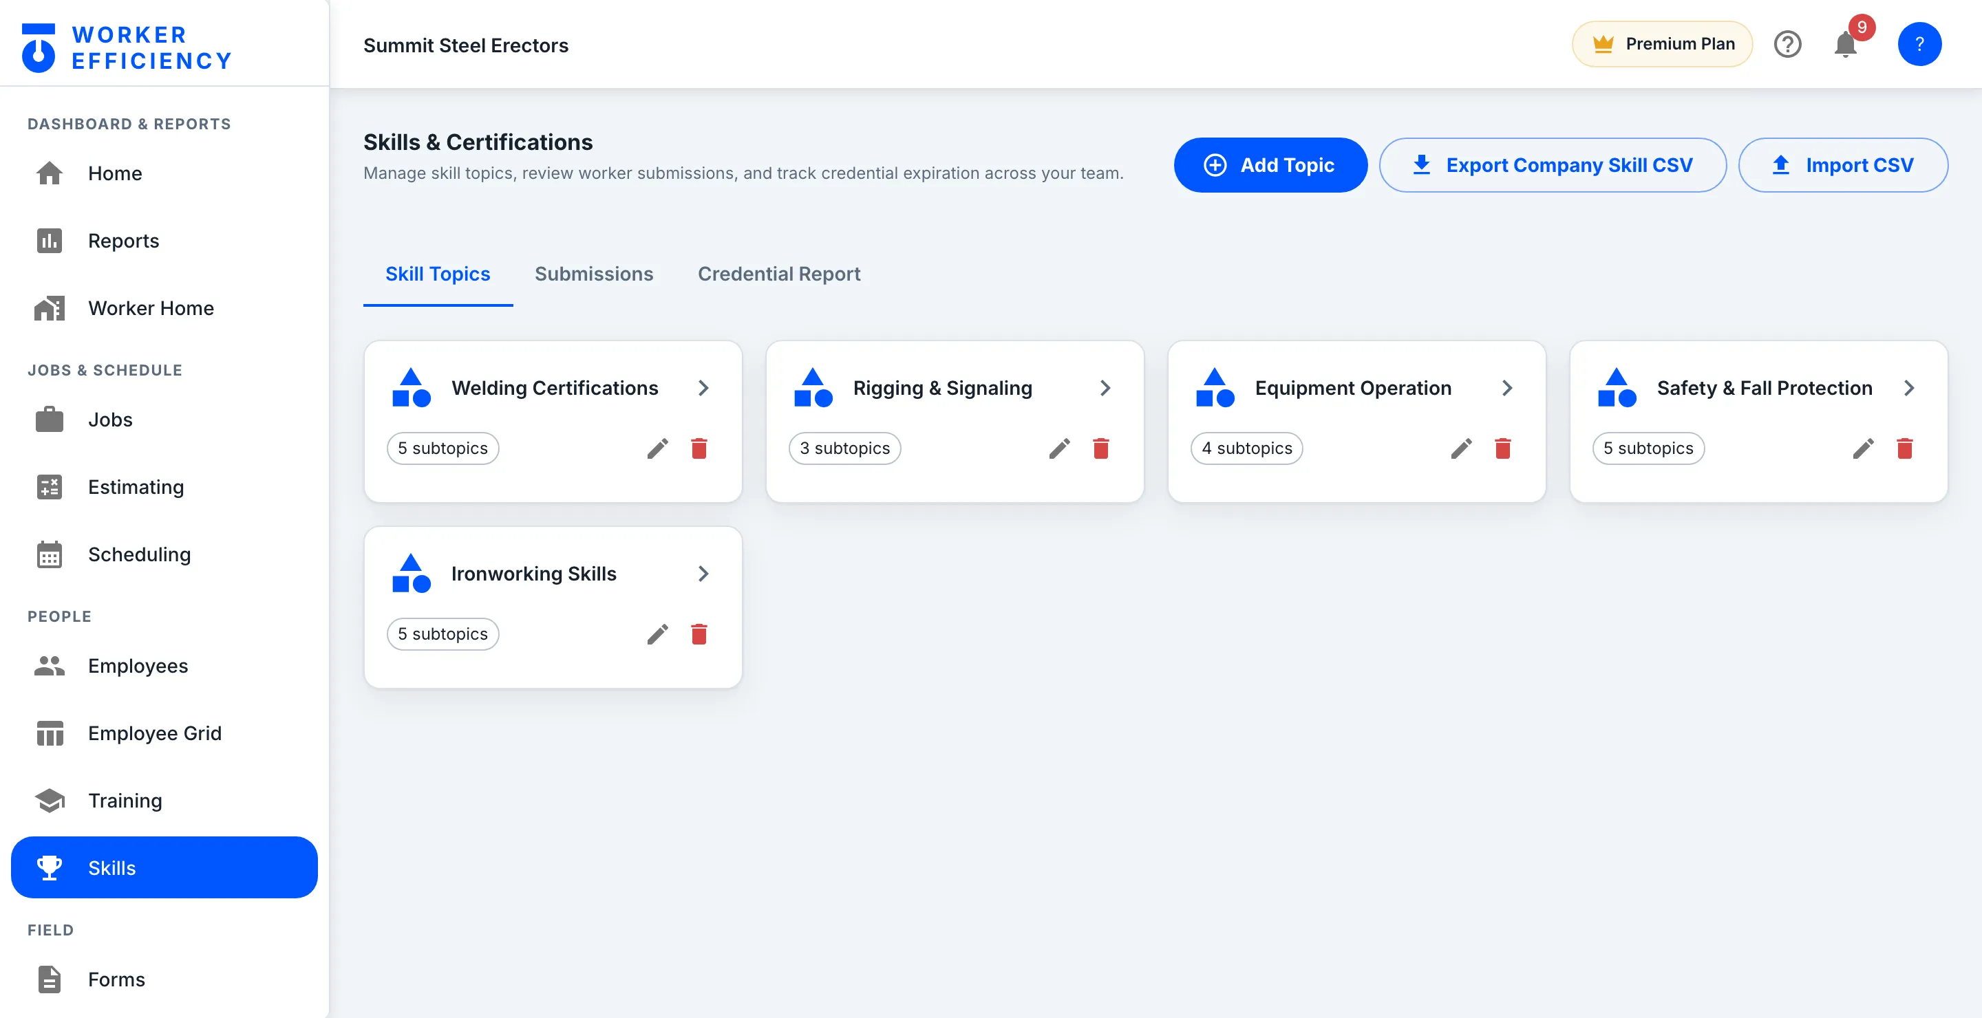Delete the Equipment Operation topic
The height and width of the screenshot is (1018, 1982).
tap(1502, 448)
